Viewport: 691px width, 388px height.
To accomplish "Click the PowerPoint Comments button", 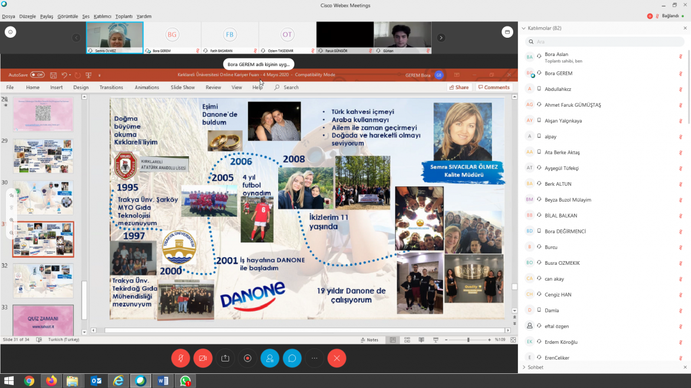I will point(494,87).
